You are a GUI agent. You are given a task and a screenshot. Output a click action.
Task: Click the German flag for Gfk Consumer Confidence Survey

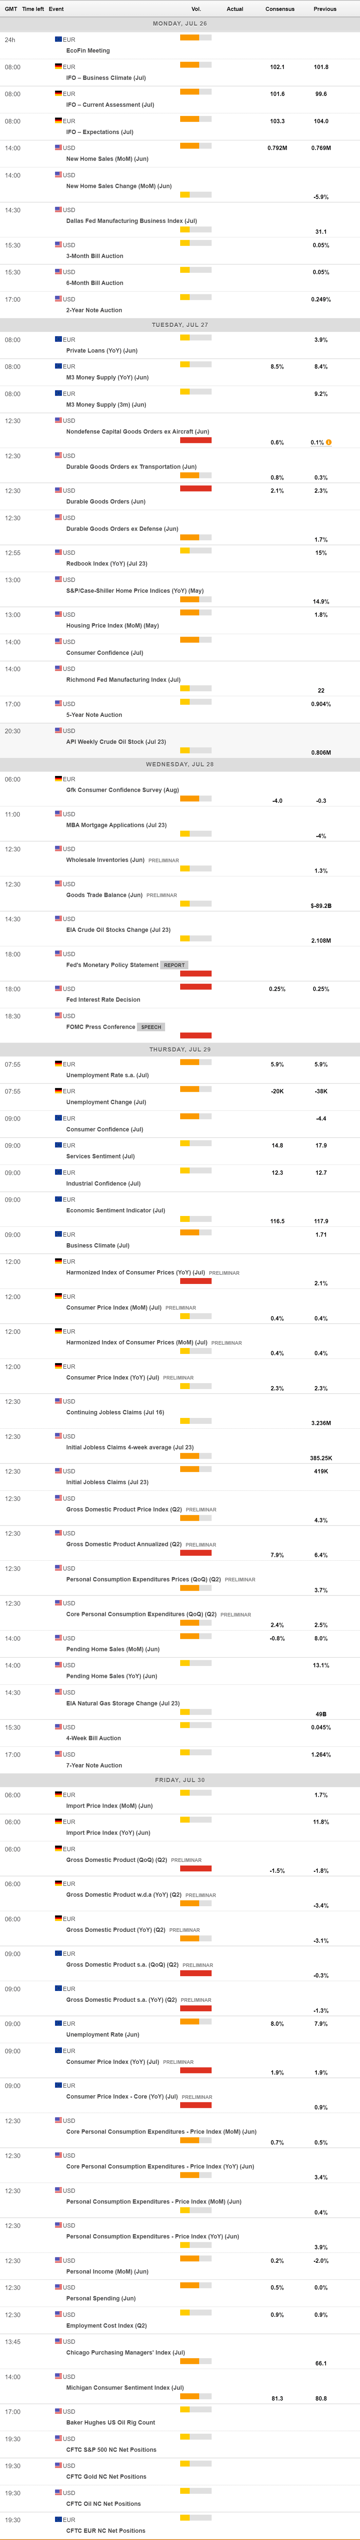click(58, 779)
